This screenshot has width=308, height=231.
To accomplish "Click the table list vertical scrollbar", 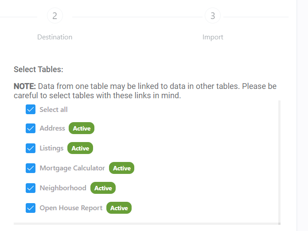I will [279, 159].
